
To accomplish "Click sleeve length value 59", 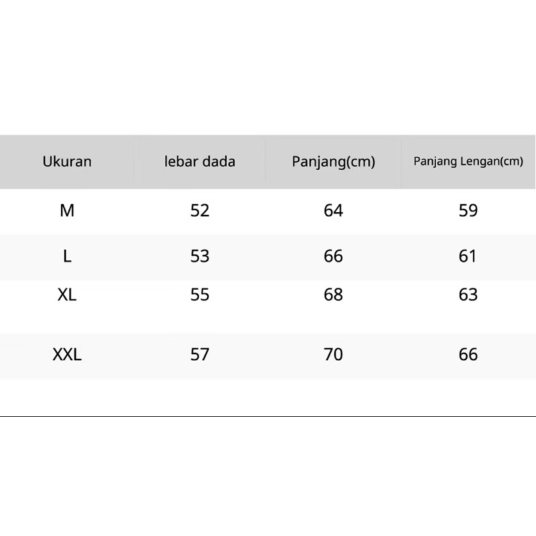I will pyautogui.click(x=468, y=210).
